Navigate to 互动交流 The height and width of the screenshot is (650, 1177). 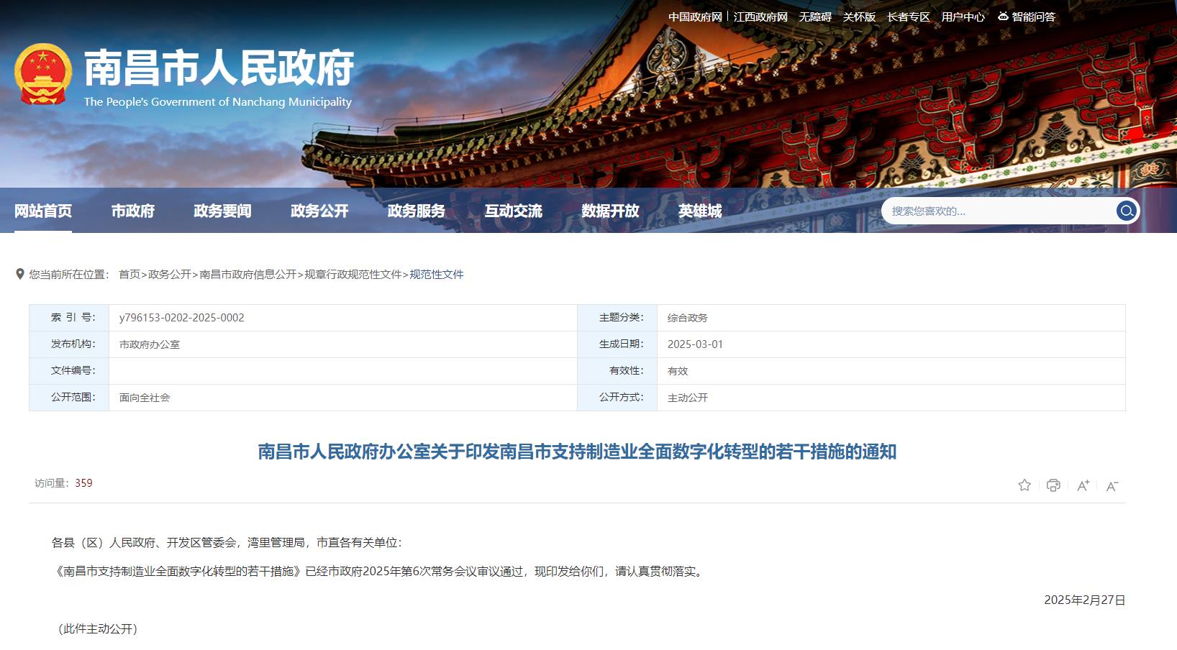[513, 211]
